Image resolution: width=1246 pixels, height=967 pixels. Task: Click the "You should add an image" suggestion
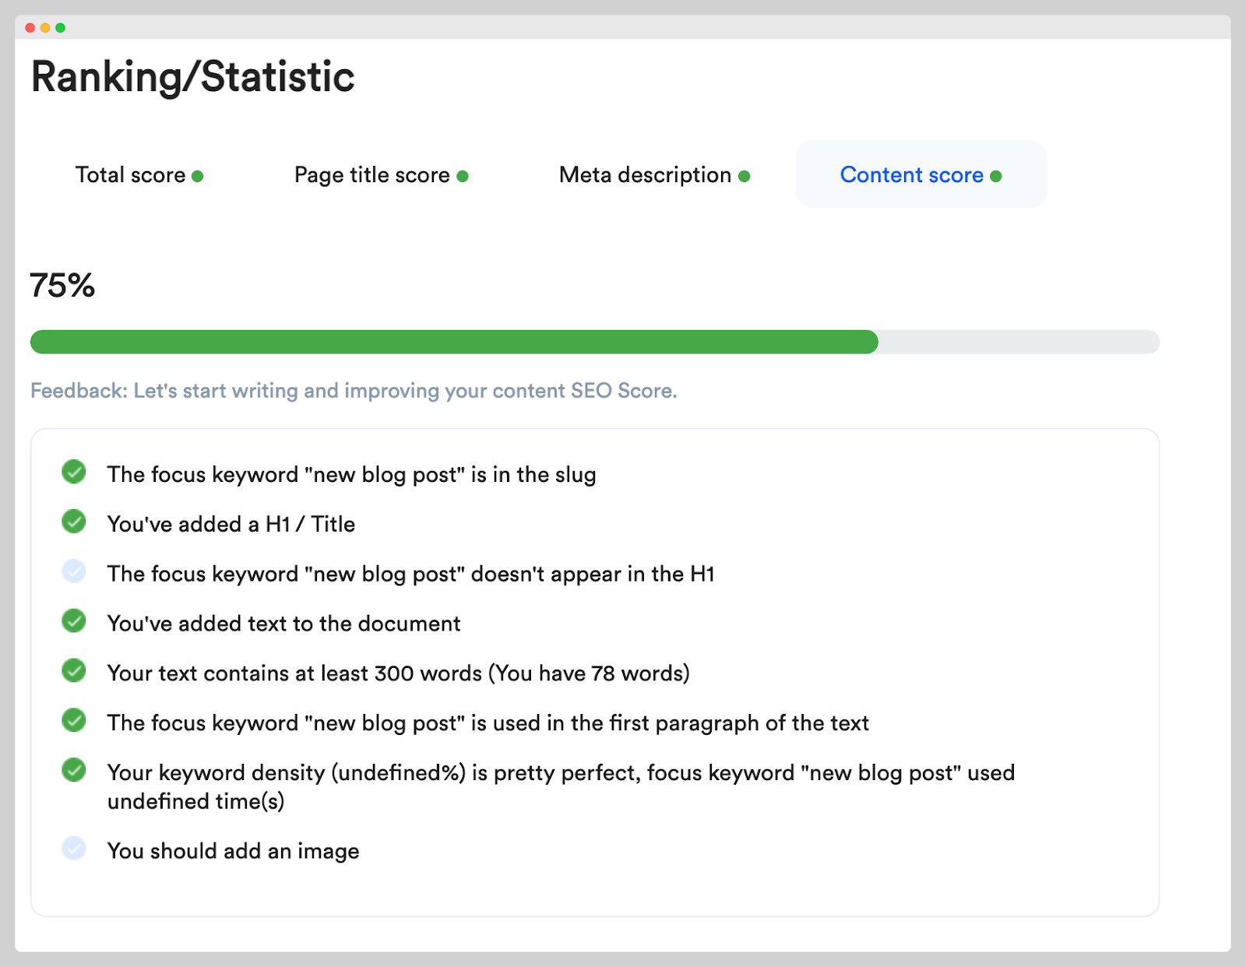pyautogui.click(x=233, y=851)
